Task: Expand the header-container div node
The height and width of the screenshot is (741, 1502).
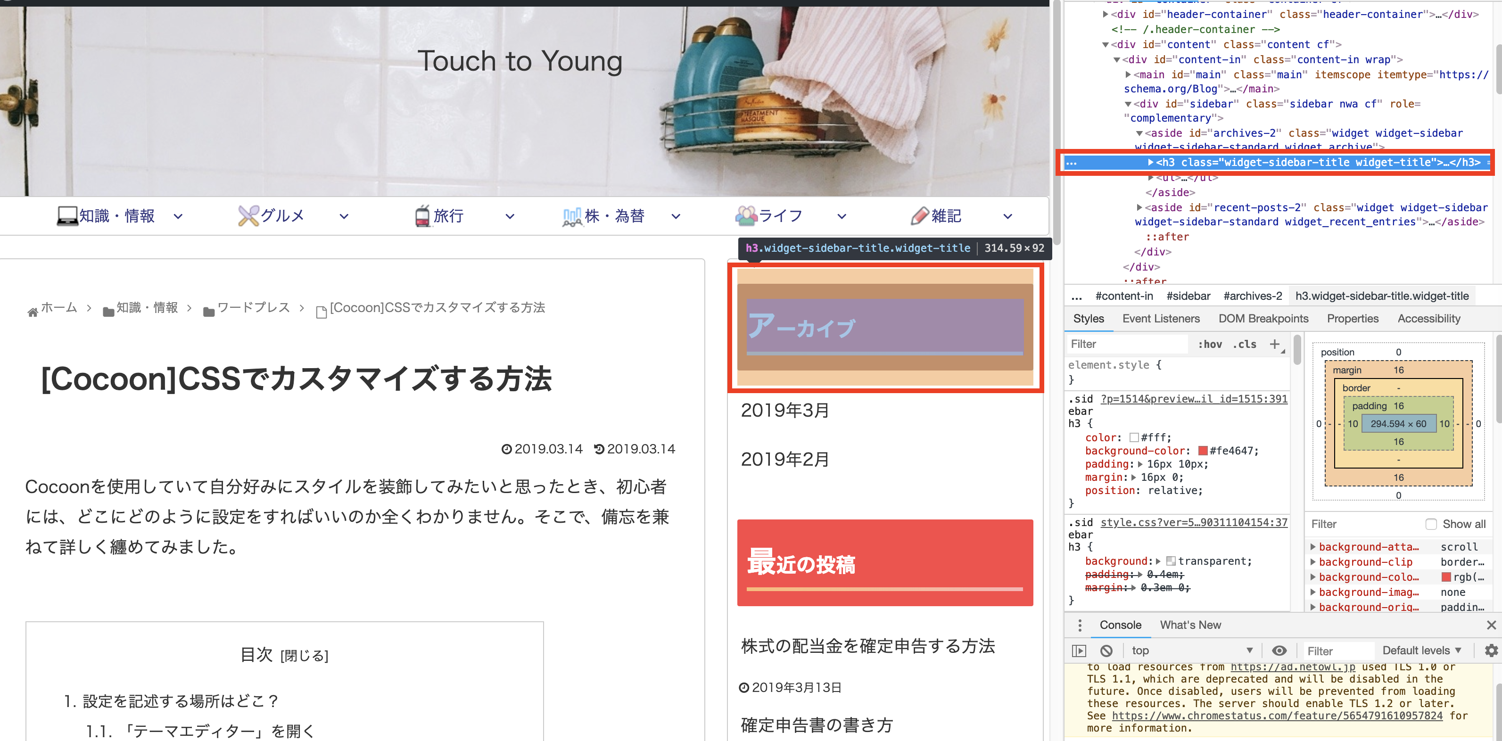Action: pos(1106,15)
